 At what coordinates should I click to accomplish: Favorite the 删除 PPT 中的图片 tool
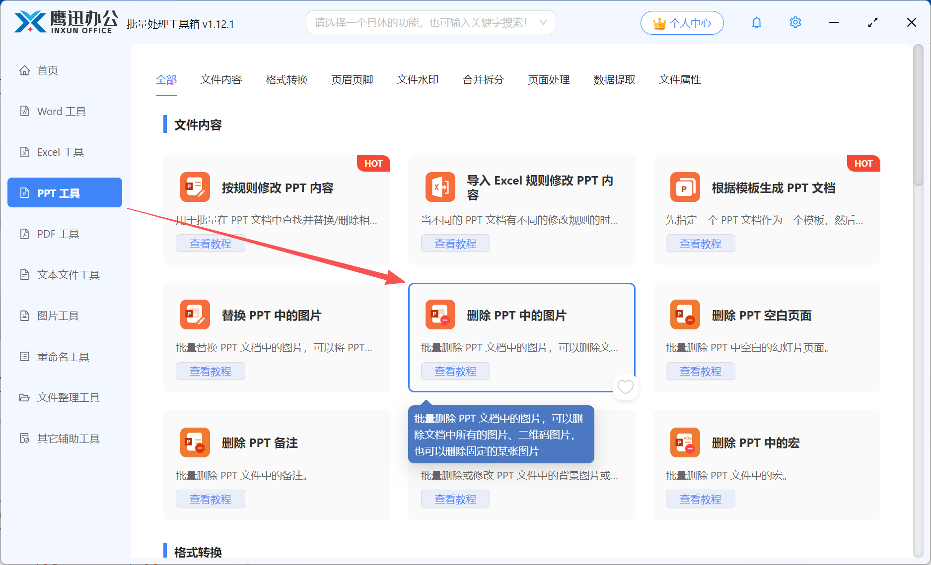click(x=625, y=386)
